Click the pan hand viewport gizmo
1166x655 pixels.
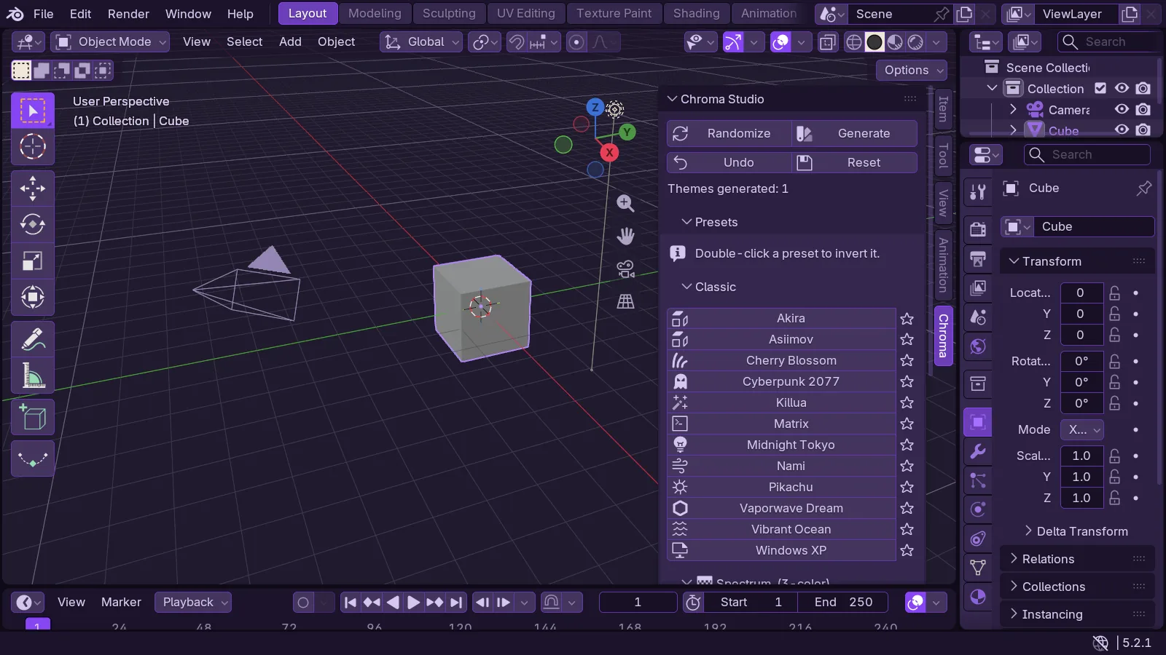pyautogui.click(x=625, y=236)
